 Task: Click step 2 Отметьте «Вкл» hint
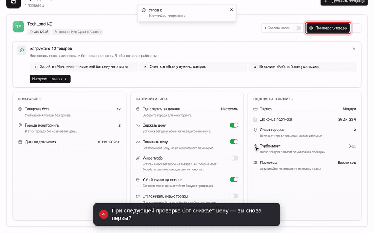[x=193, y=67]
